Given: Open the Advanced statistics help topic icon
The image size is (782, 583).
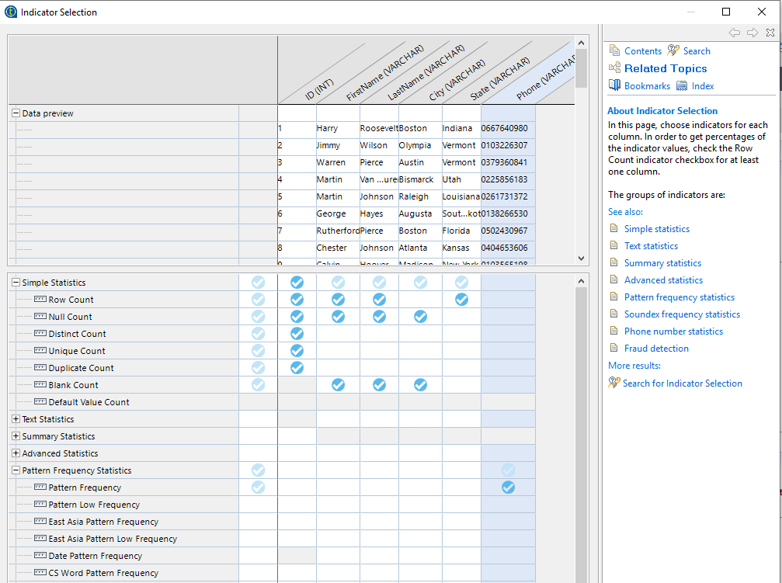Looking at the screenshot, I should pyautogui.click(x=613, y=279).
